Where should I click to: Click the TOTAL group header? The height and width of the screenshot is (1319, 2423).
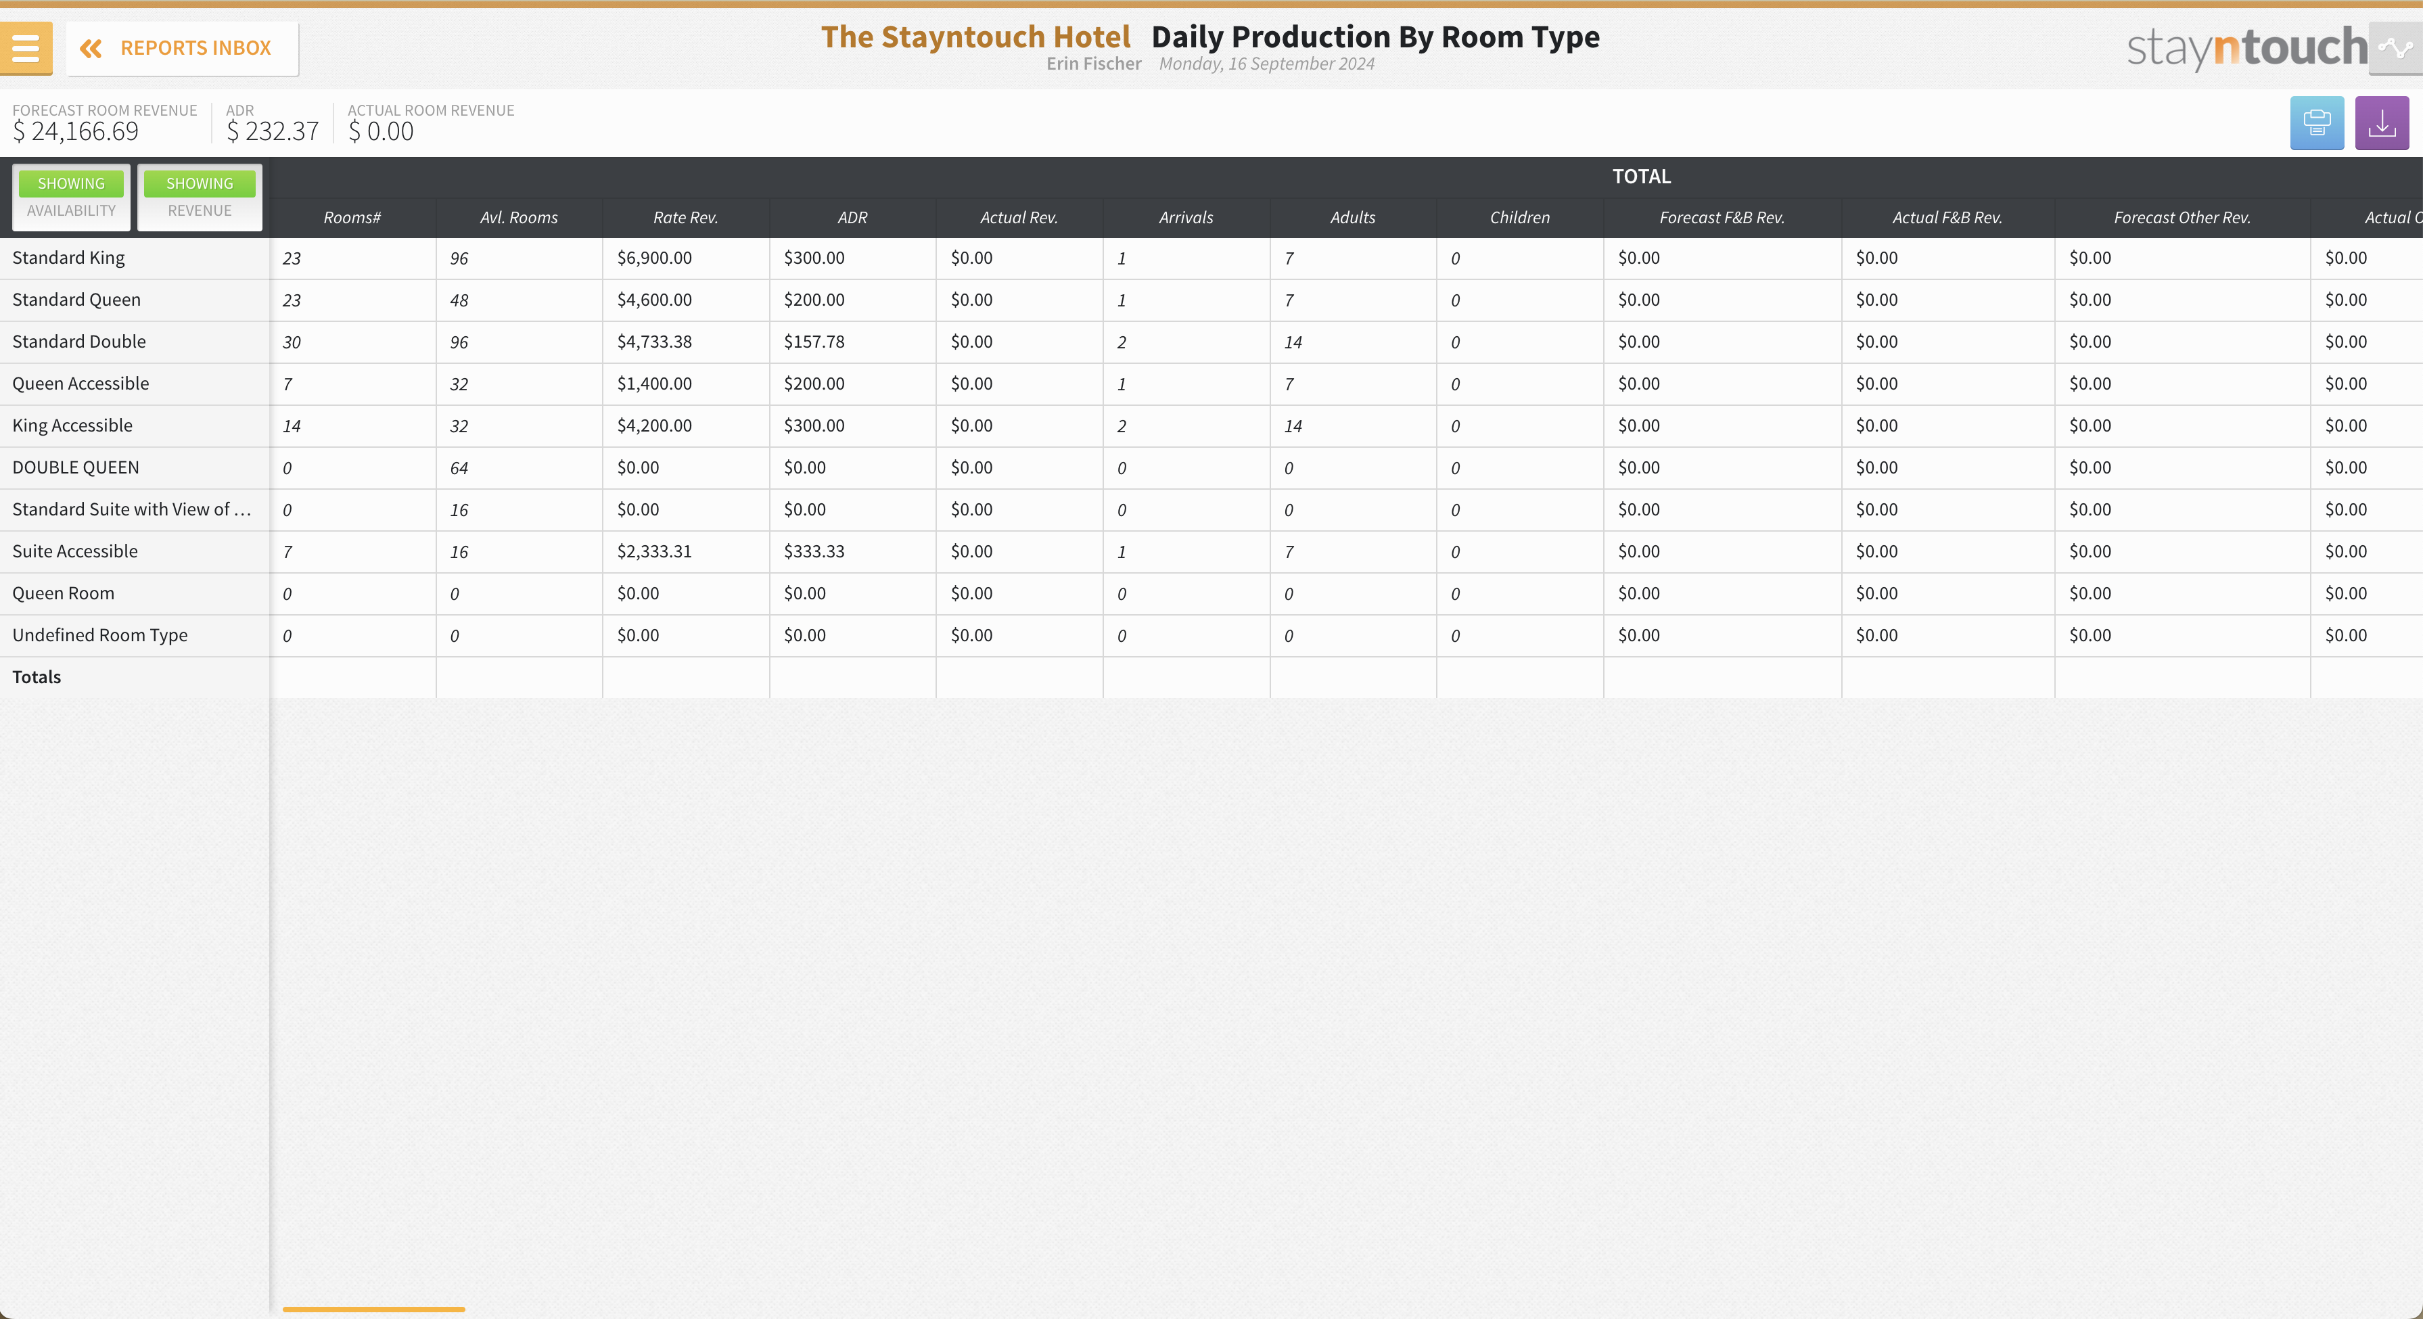(1641, 177)
